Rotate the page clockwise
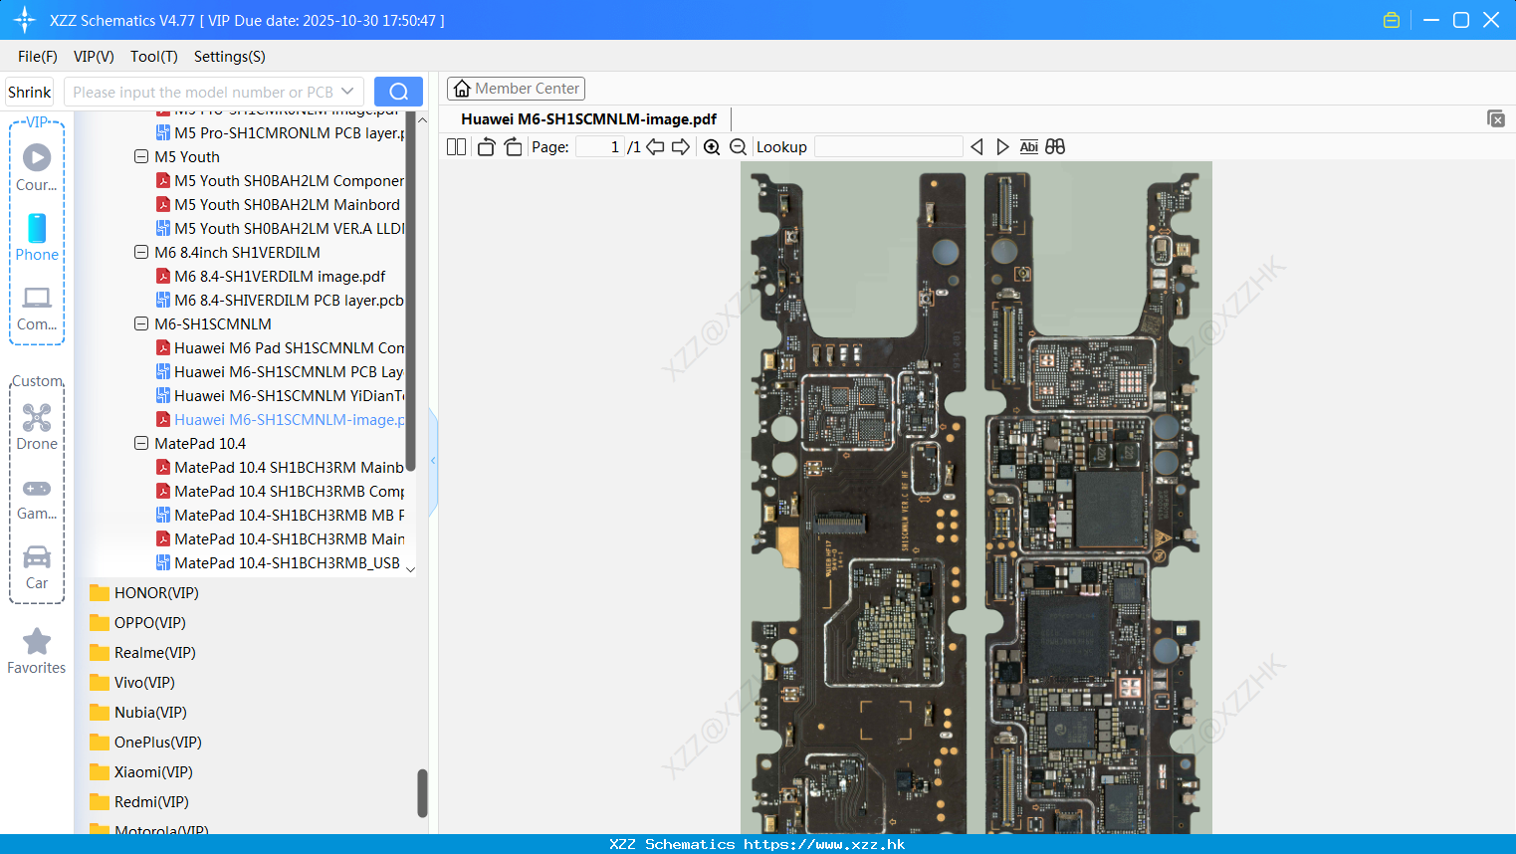Viewport: 1516px width, 854px height. click(513, 146)
